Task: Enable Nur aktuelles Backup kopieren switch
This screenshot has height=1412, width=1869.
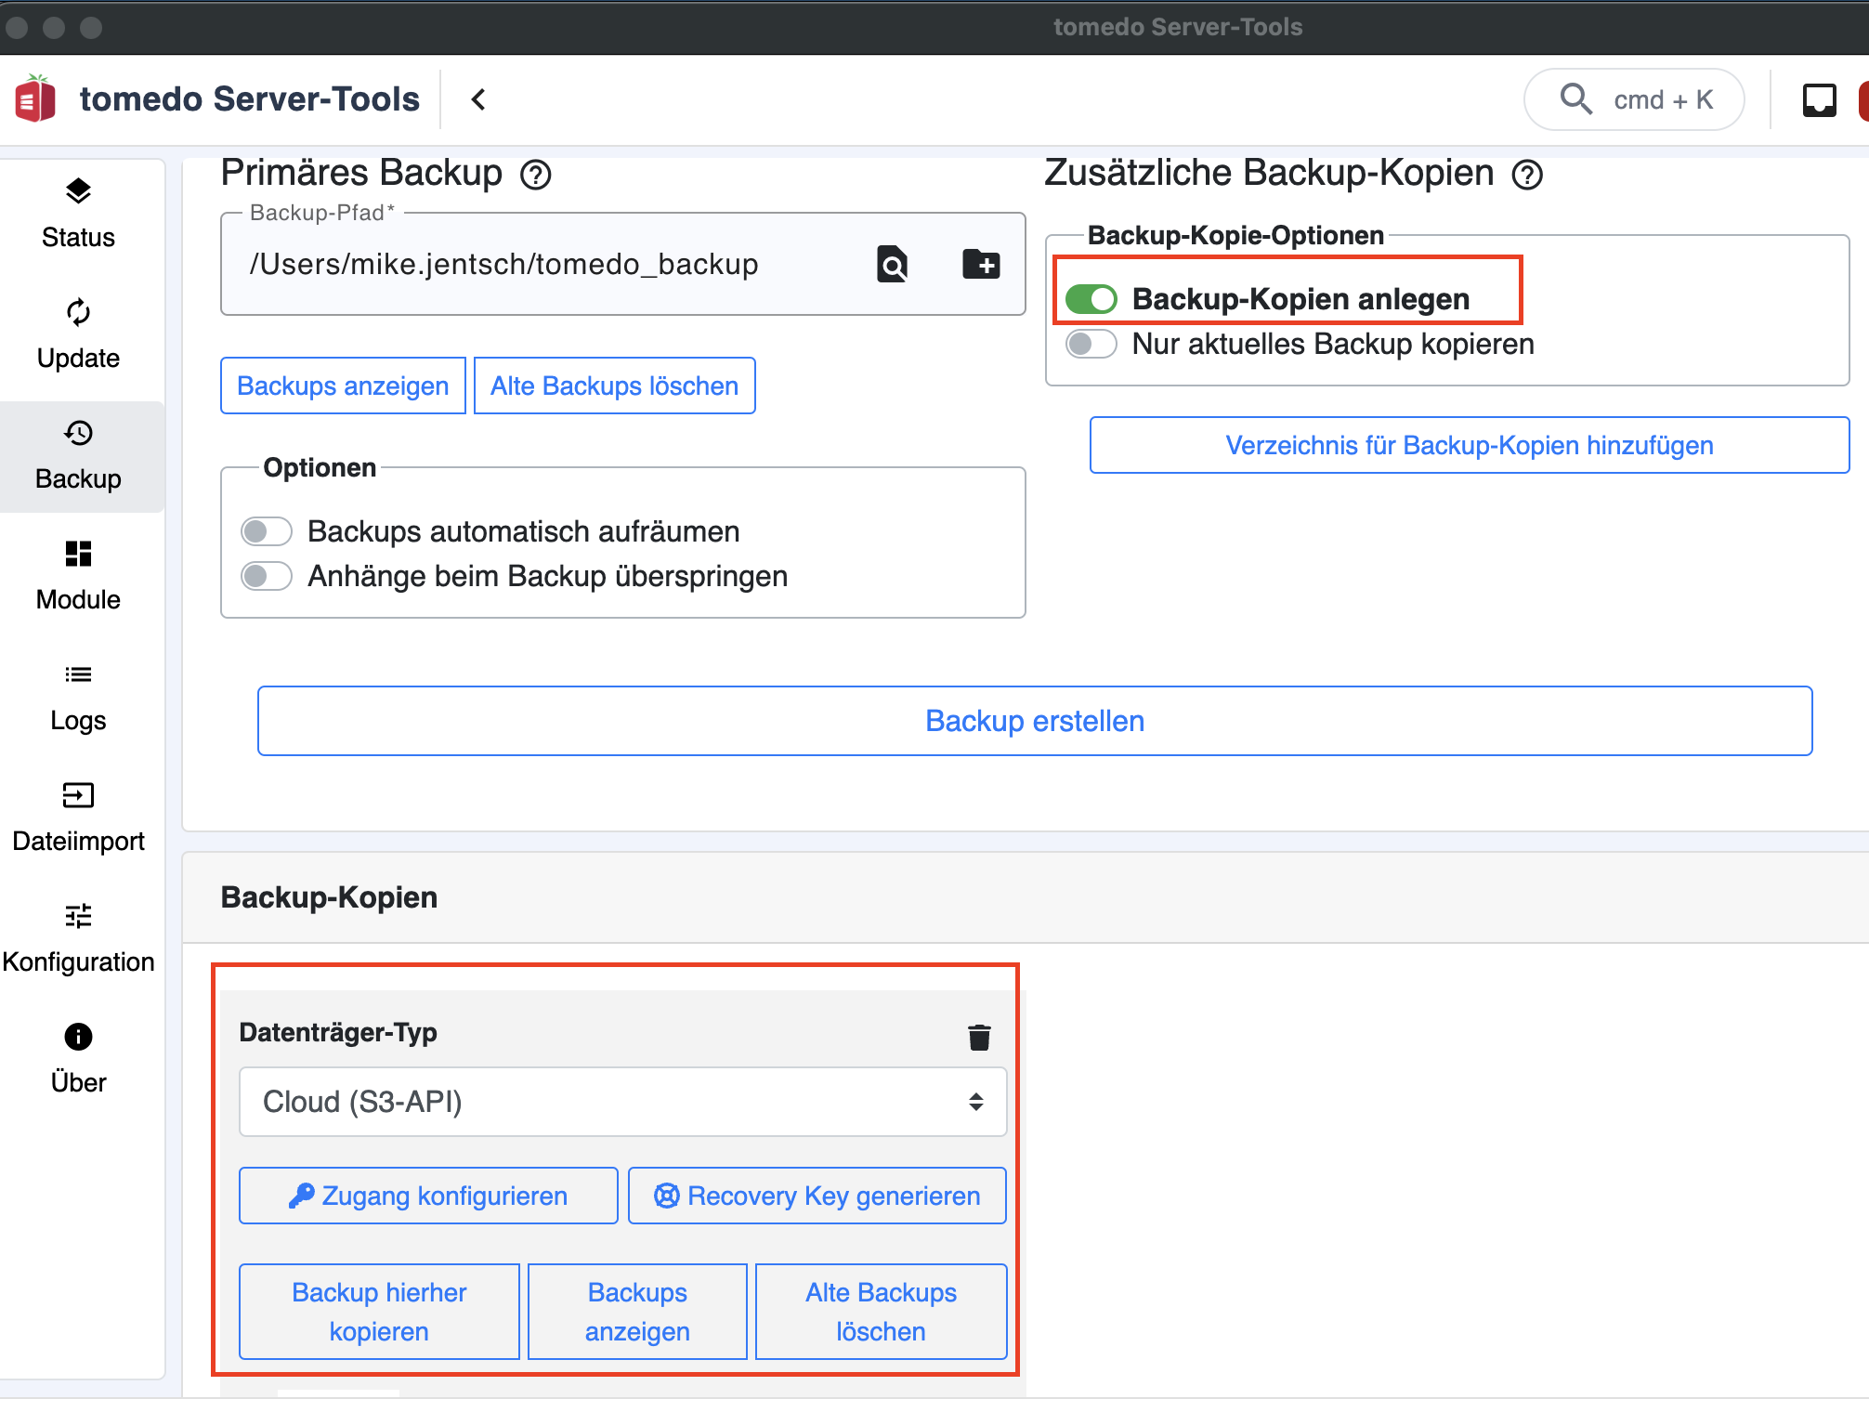Action: tap(1091, 344)
